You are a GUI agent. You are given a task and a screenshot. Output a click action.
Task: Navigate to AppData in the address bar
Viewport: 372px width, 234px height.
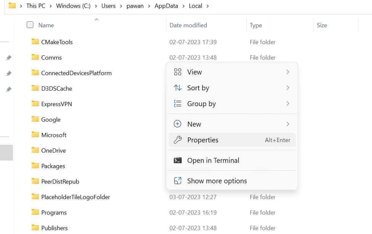tap(166, 6)
